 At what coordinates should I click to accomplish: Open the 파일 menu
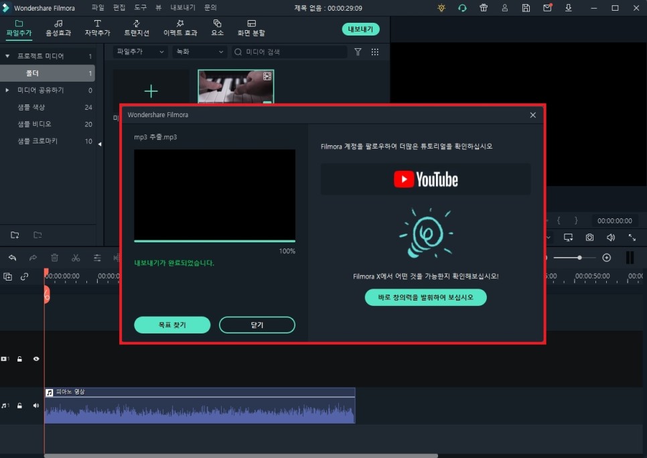point(98,7)
